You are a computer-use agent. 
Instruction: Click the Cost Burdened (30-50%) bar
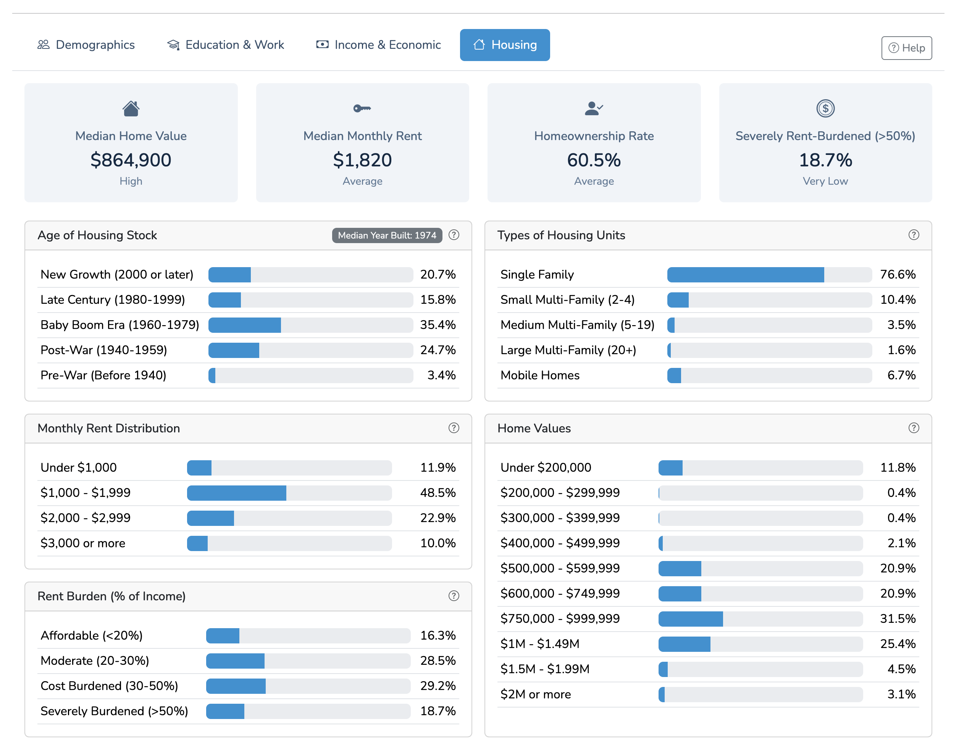(x=308, y=686)
